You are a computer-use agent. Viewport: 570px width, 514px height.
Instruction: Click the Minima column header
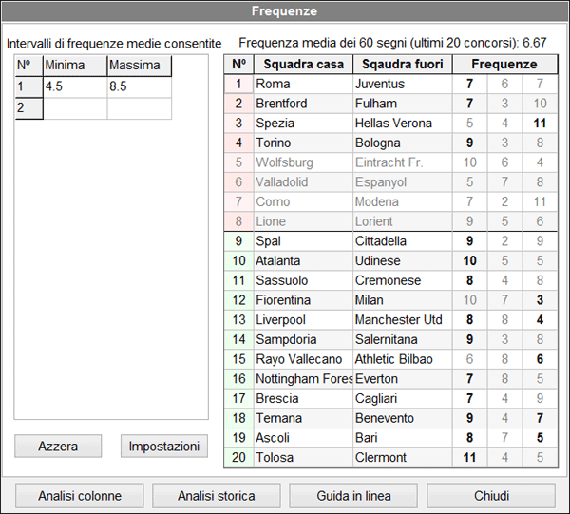74,65
